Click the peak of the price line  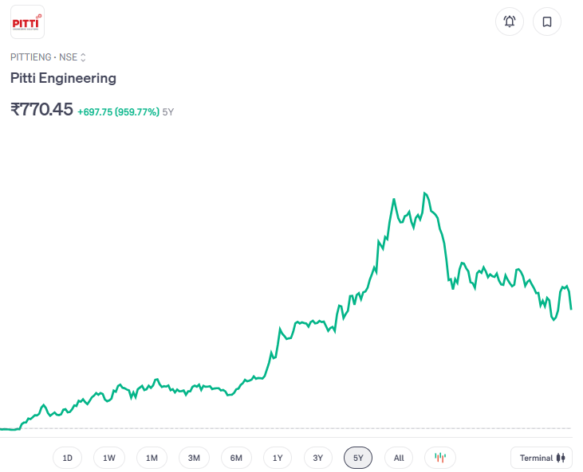pos(424,193)
